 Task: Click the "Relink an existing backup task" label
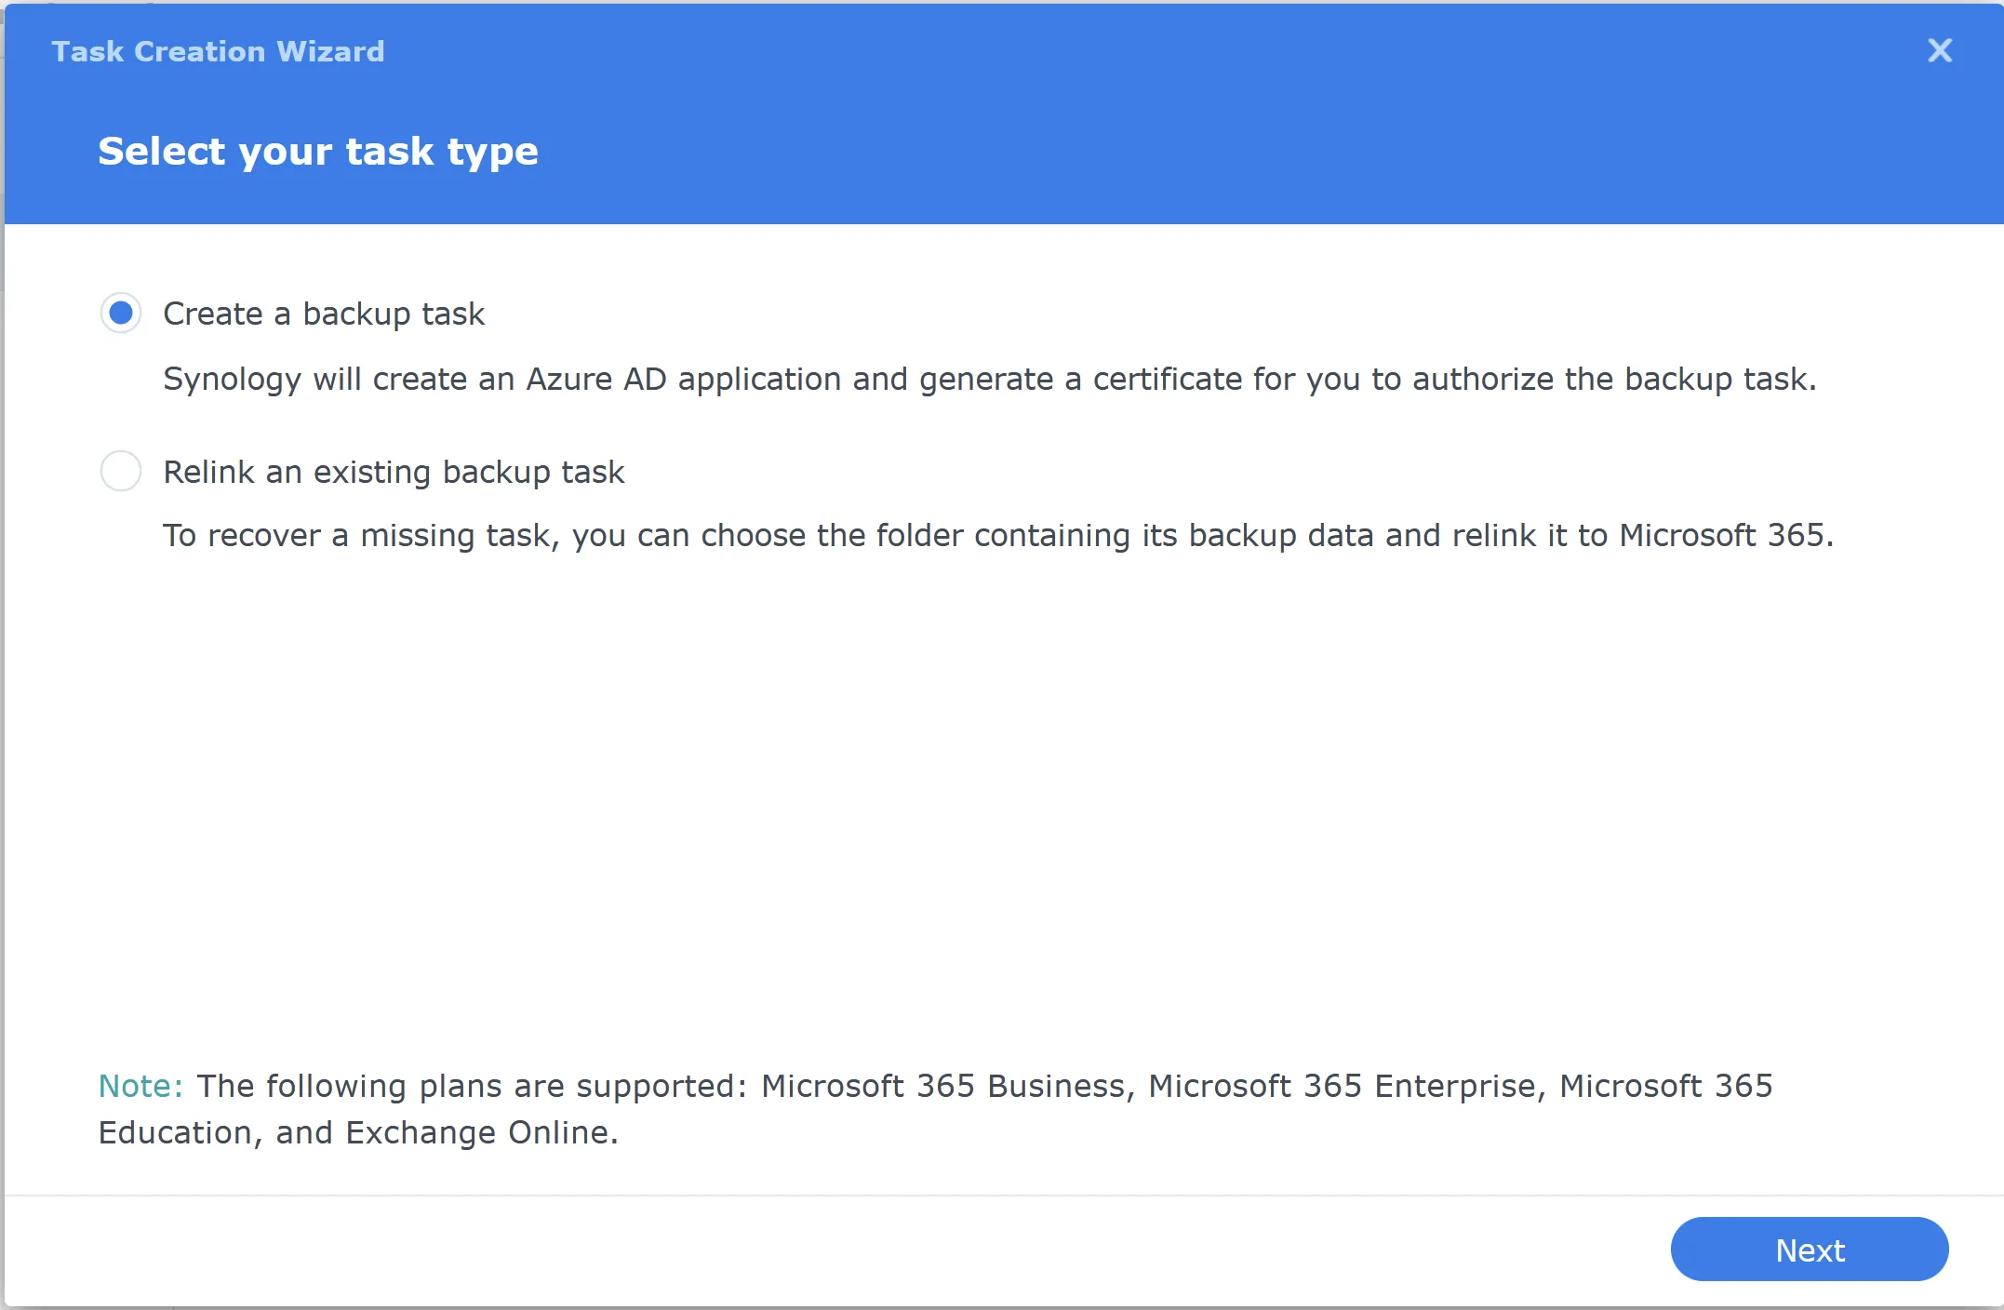[x=394, y=473]
